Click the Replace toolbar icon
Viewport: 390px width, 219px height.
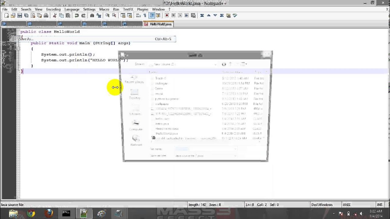(99, 16)
